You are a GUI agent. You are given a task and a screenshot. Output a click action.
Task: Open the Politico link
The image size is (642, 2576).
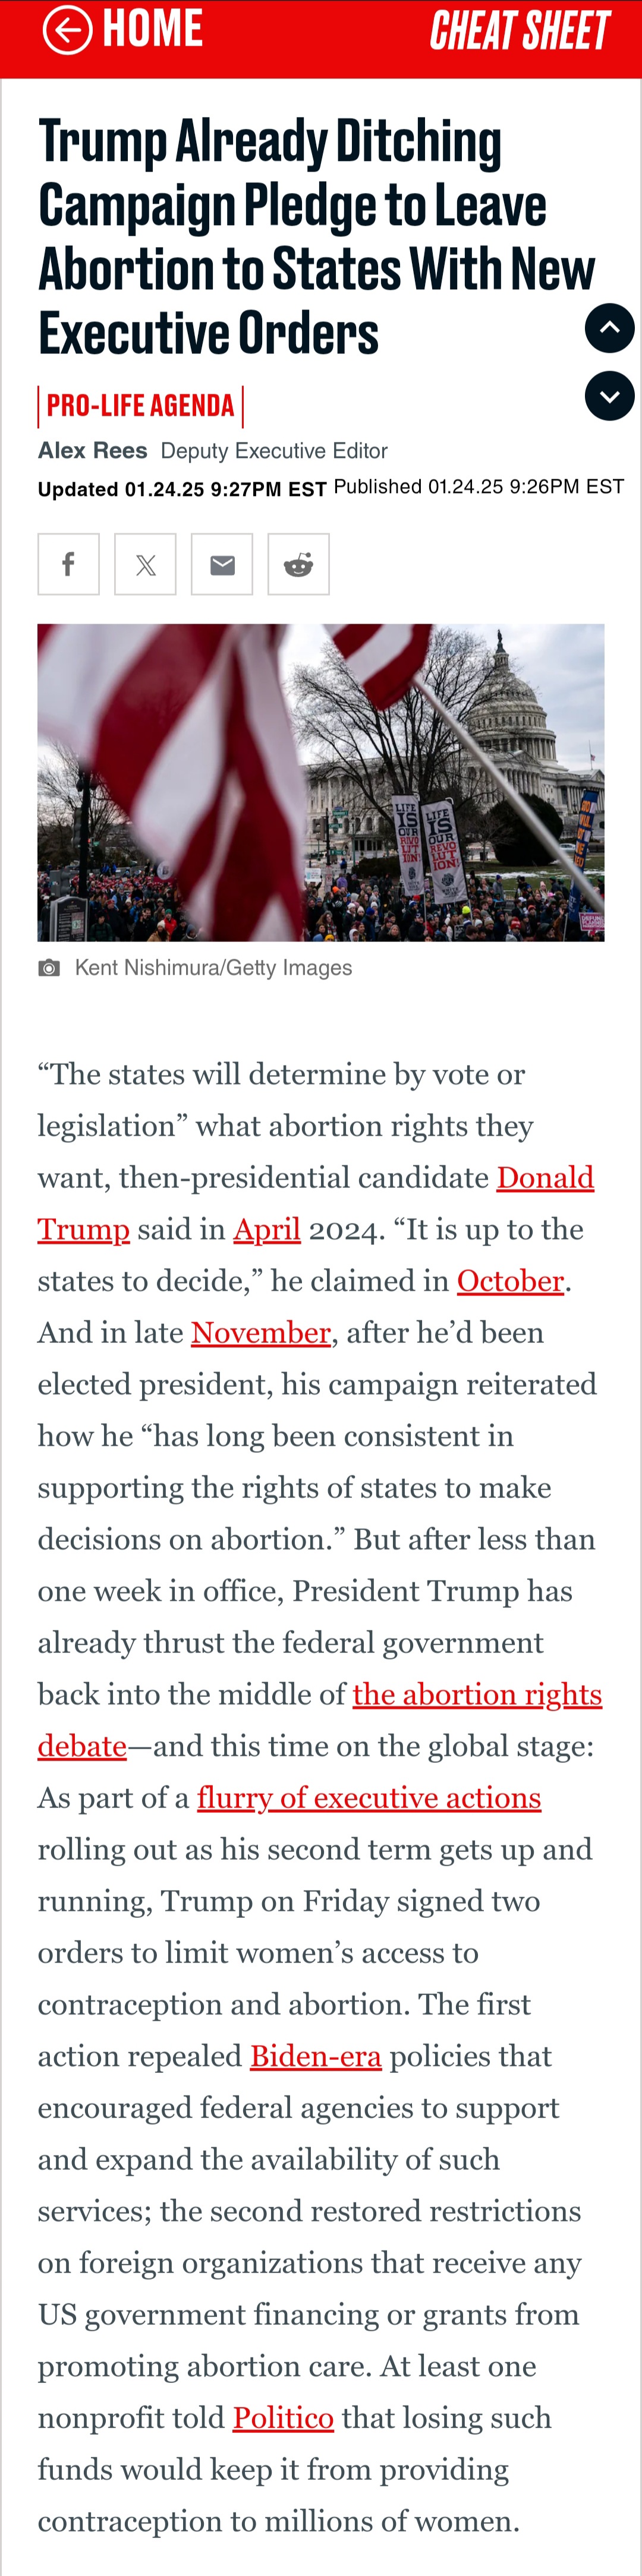click(x=284, y=2418)
